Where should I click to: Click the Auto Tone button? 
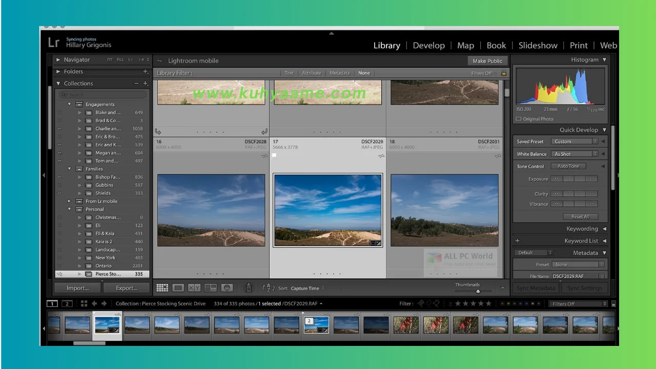pyautogui.click(x=568, y=166)
